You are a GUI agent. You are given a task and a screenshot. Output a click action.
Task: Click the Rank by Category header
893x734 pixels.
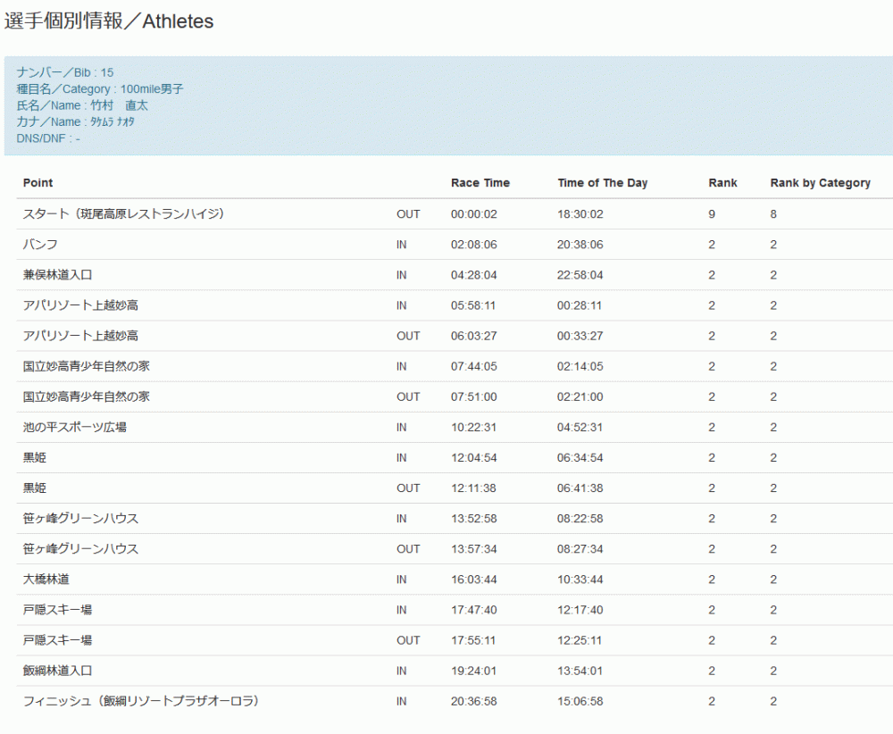pyautogui.click(x=820, y=183)
